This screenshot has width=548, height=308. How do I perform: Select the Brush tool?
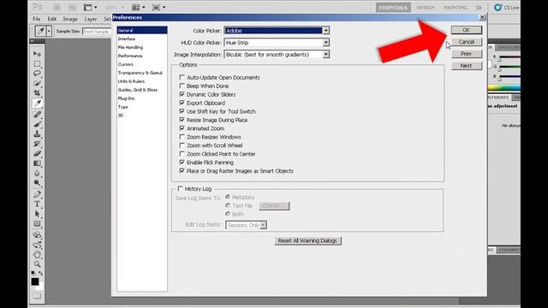(x=37, y=124)
